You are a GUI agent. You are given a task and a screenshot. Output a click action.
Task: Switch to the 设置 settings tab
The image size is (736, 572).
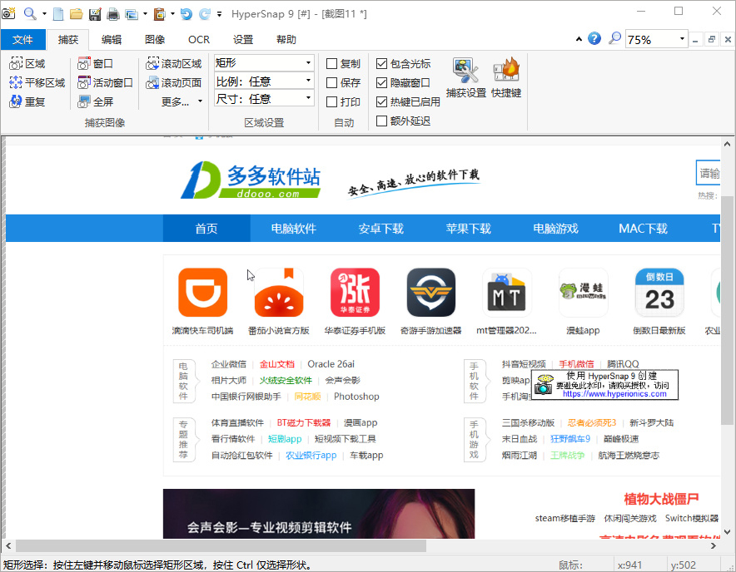click(x=243, y=39)
